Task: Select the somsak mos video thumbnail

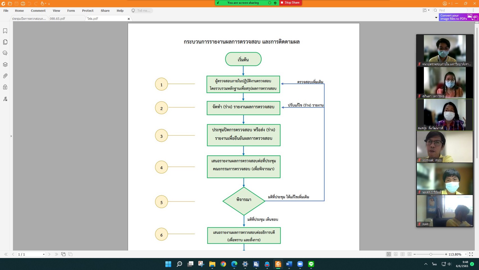Action: [445, 147]
